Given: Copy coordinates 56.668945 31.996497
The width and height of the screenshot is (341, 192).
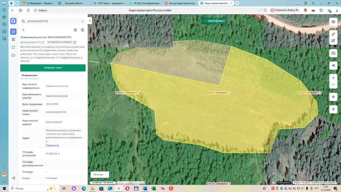Looking at the screenshot, I should (75, 42).
